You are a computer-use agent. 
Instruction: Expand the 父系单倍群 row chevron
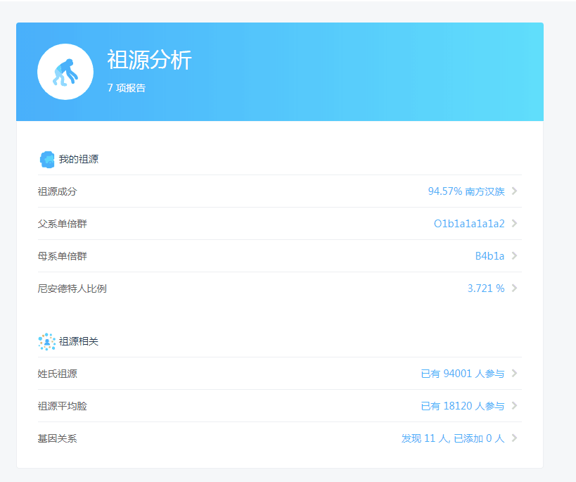pos(514,223)
